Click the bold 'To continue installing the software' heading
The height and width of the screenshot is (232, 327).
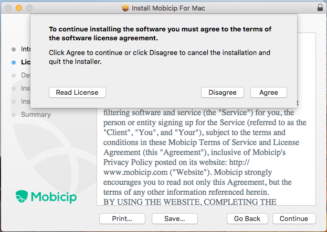160,34
